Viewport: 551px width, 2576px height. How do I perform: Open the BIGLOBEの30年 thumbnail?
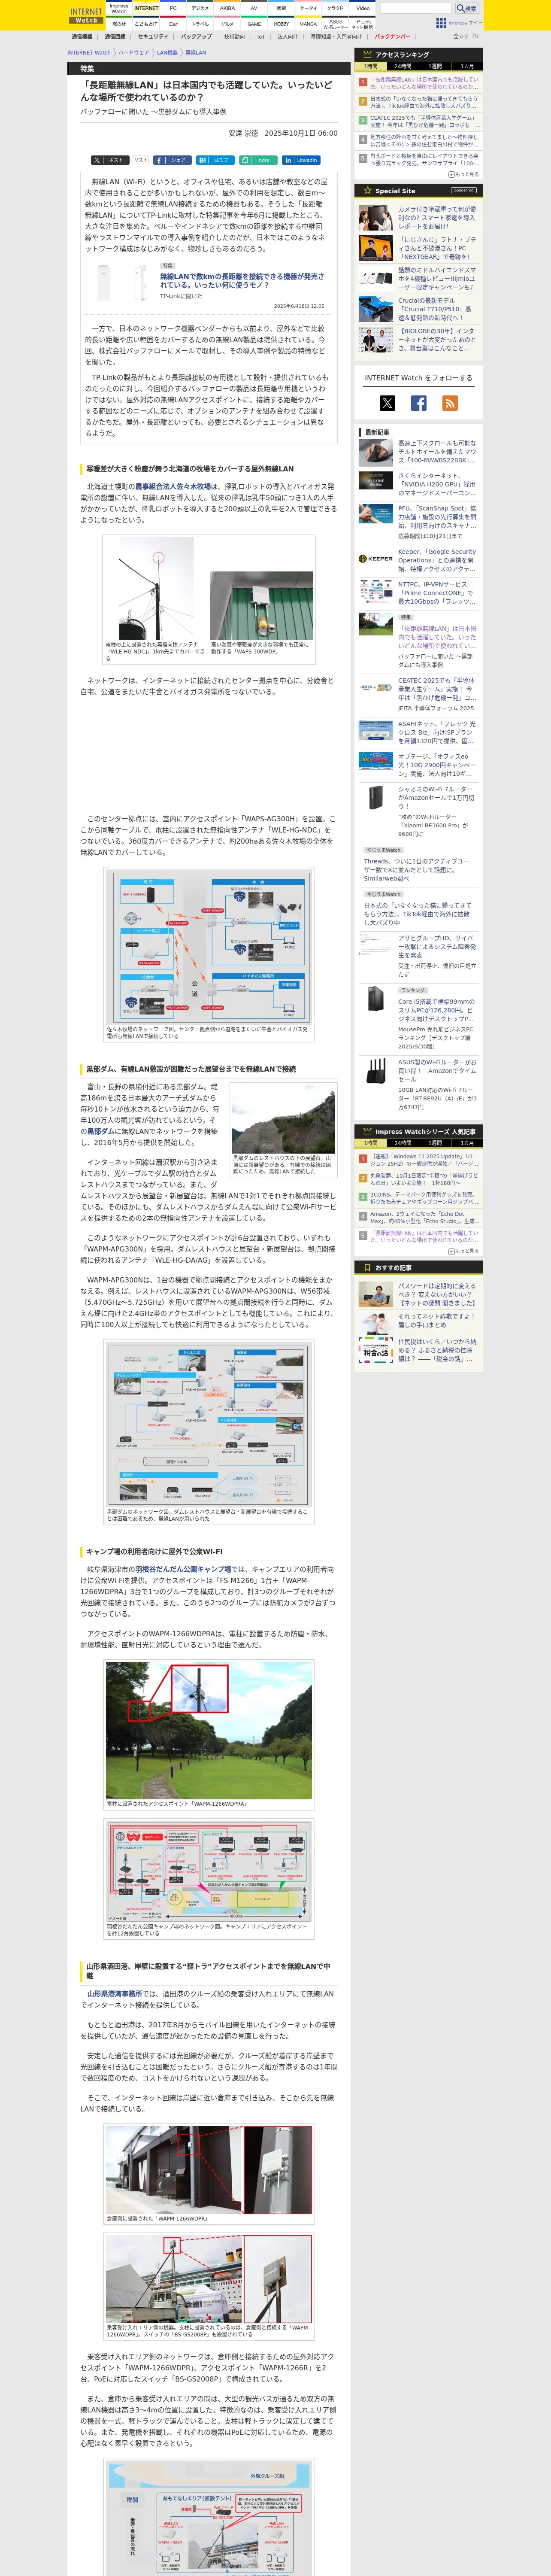click(376, 339)
